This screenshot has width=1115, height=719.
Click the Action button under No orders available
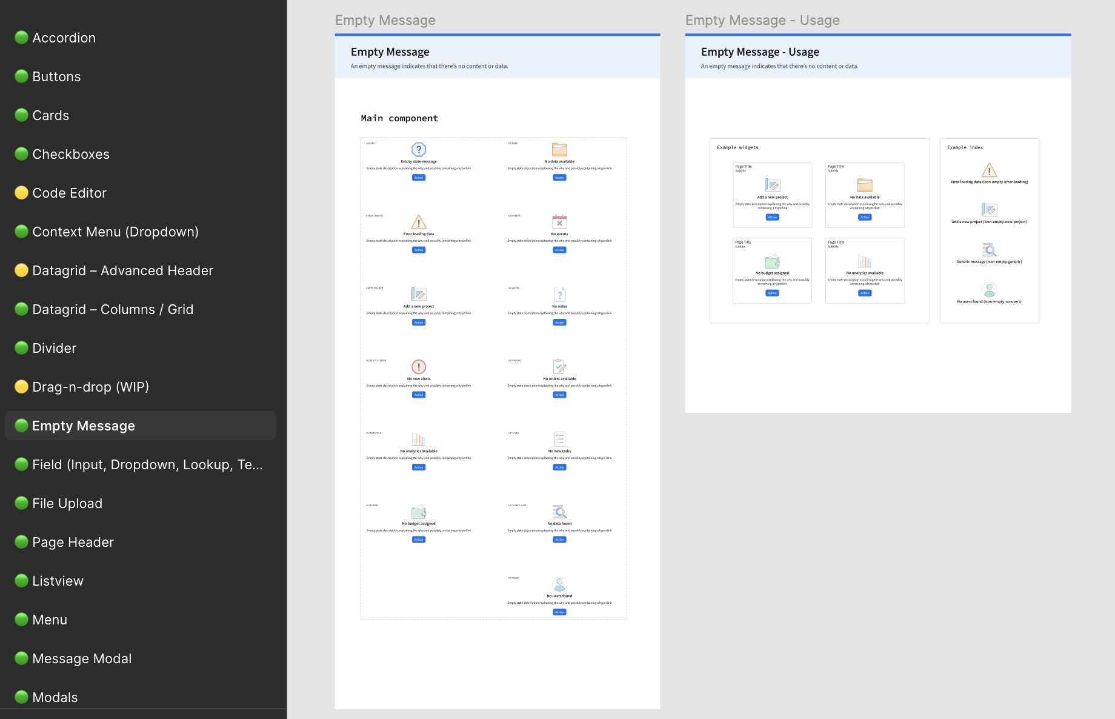tap(559, 395)
